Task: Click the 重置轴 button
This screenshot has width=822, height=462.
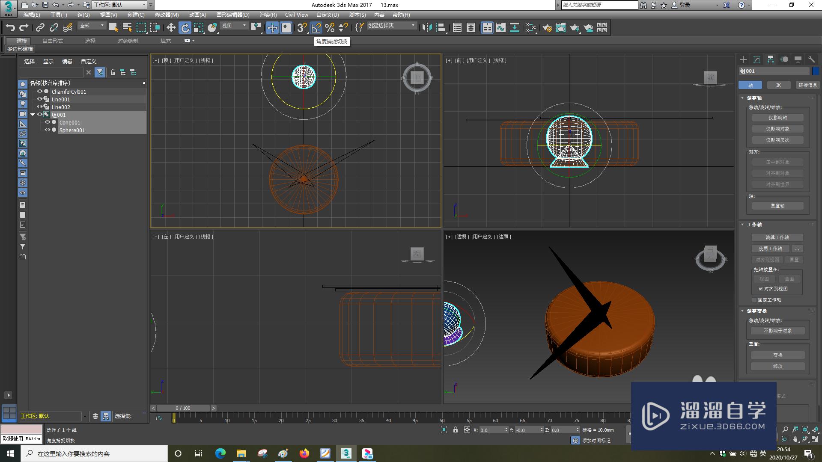Action: pyautogui.click(x=777, y=206)
